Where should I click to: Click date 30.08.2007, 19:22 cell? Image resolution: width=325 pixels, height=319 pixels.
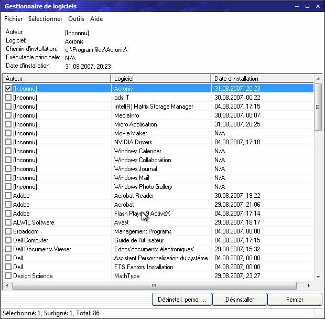(237, 196)
